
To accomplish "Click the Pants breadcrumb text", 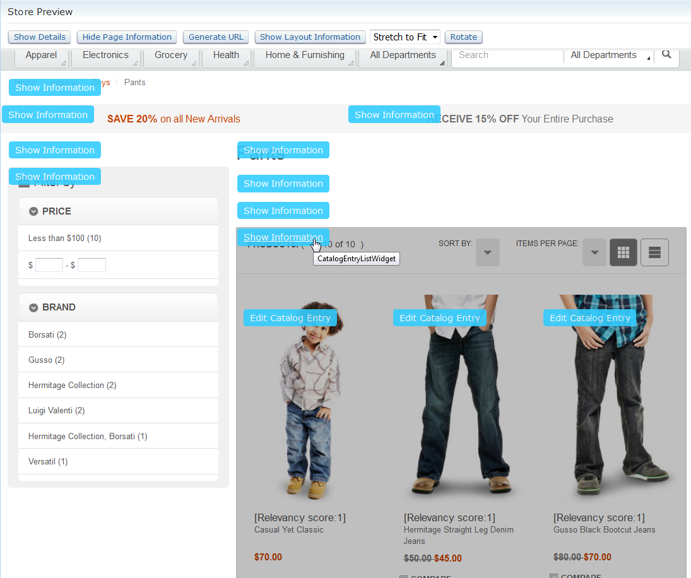I will click(x=135, y=83).
